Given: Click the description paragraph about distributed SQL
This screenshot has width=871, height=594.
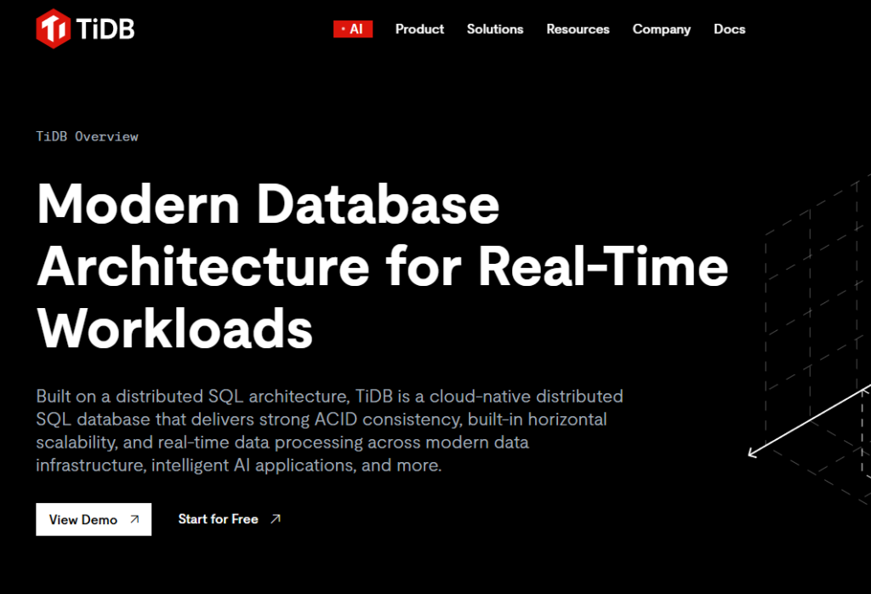Looking at the screenshot, I should tap(329, 431).
